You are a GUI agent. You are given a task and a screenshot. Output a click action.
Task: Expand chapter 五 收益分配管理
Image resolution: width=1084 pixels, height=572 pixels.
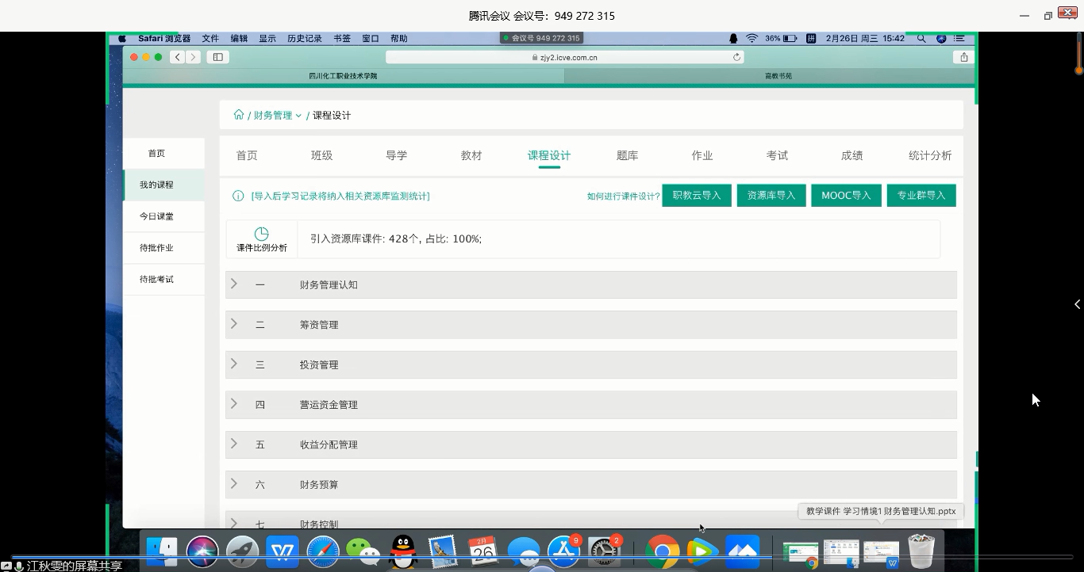(x=234, y=444)
